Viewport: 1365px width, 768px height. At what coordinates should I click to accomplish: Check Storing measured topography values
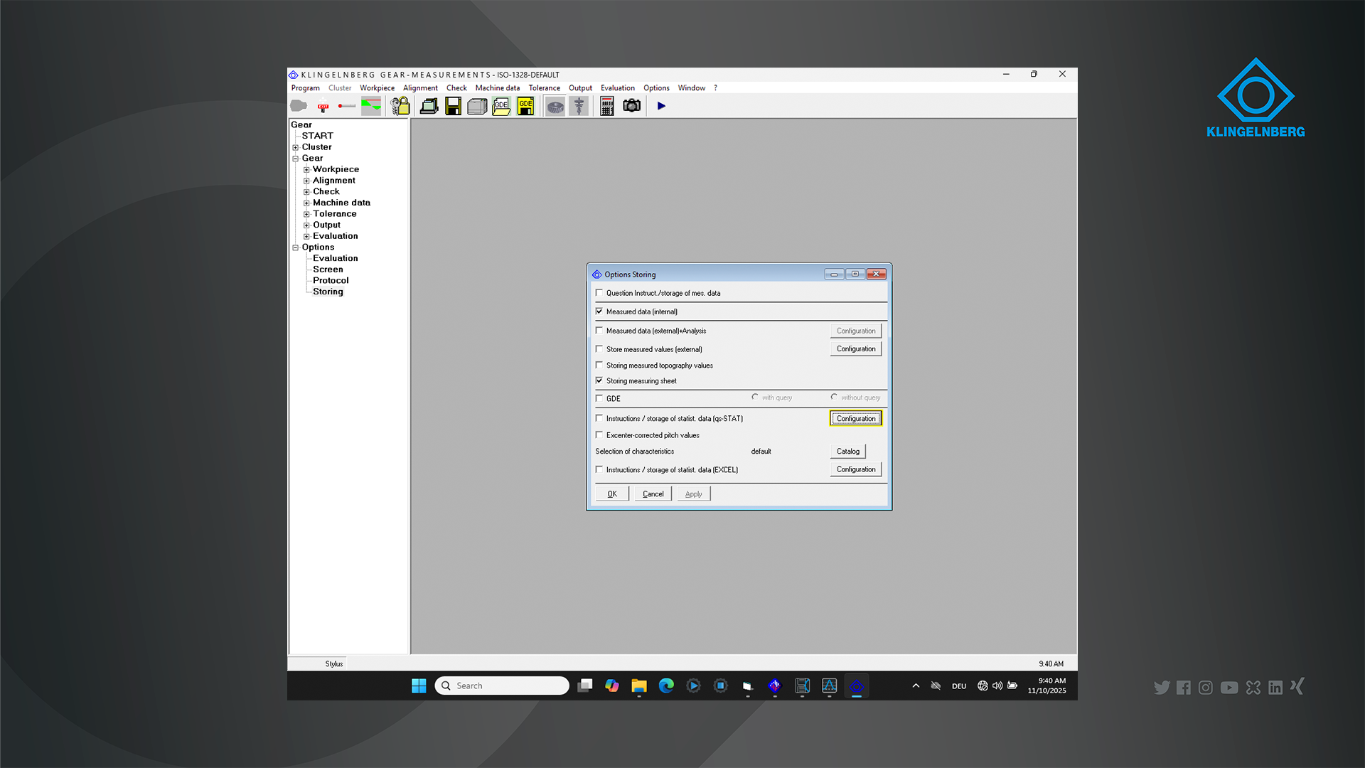click(x=599, y=366)
